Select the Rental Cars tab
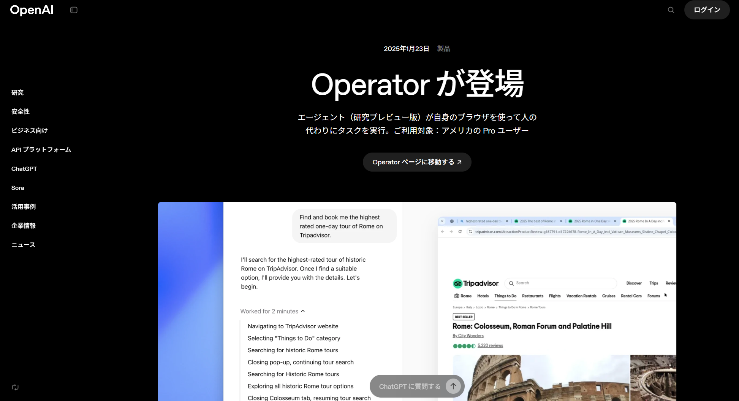Screen dimensions: 739x401 point(631,296)
